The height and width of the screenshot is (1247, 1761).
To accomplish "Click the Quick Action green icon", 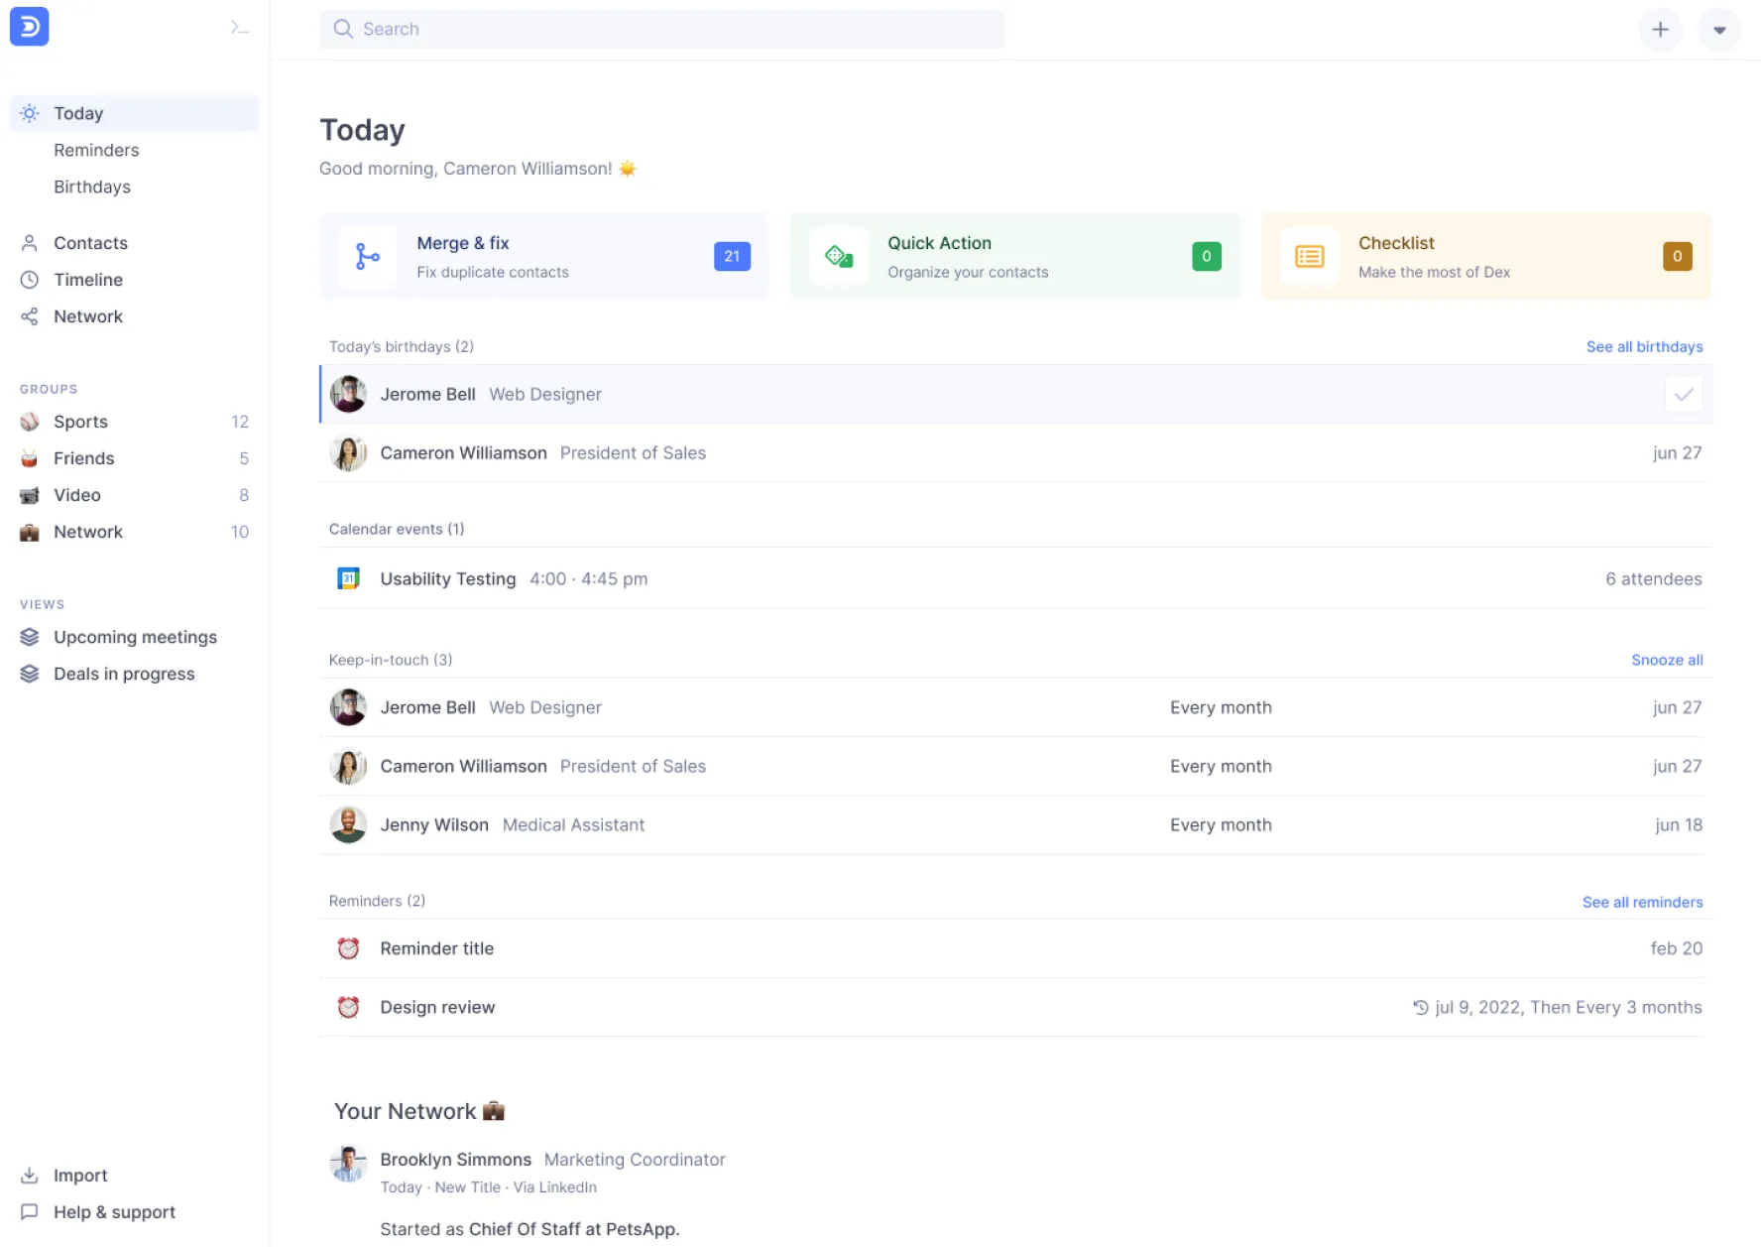I will click(x=839, y=256).
